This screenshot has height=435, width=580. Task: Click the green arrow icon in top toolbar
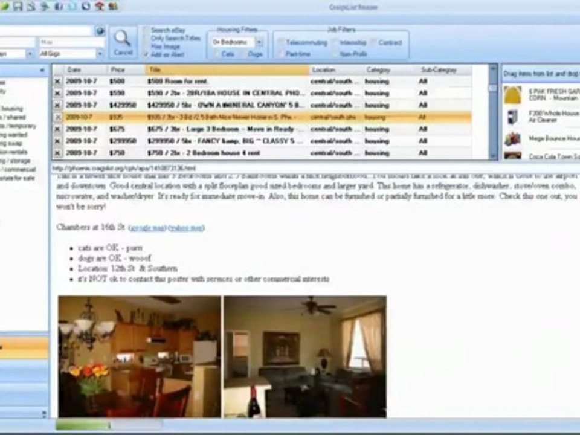pyautogui.click(x=45, y=6)
